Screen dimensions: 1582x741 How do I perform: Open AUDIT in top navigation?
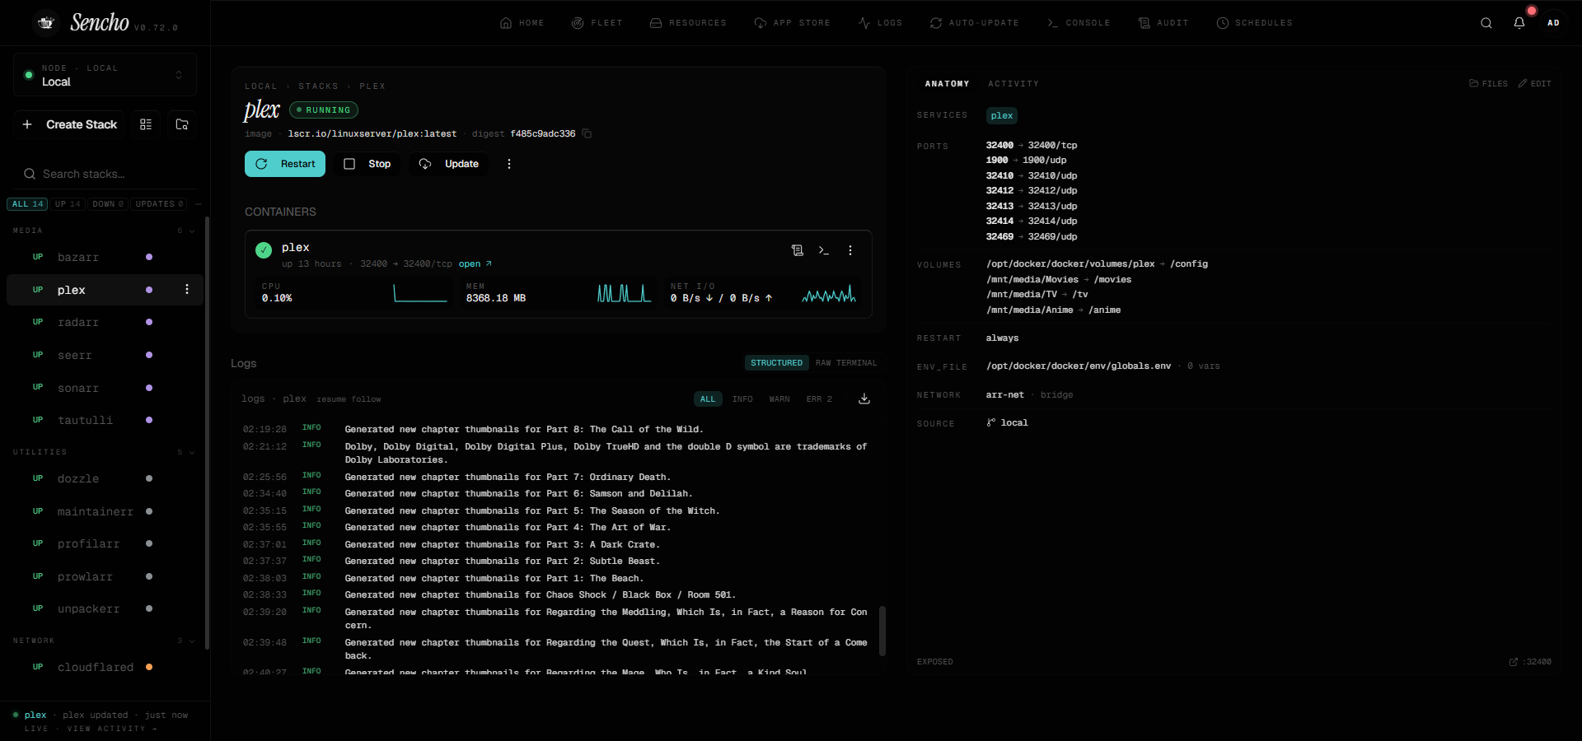click(x=1163, y=23)
